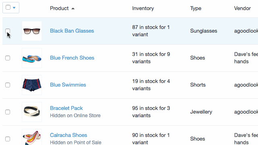
Task: Tick the checkbox for Black Ban Glasses
Action: pos(8,31)
